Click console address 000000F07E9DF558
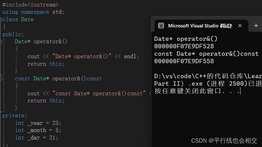This screenshot has height=147, width=262. pyautogui.click(x=184, y=61)
